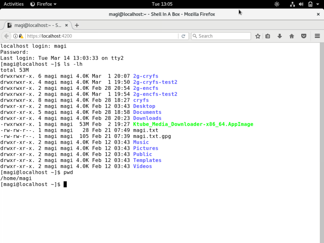Go to Firefox home page icon
The width and height of the screenshot is (324, 243).
pos(292,36)
